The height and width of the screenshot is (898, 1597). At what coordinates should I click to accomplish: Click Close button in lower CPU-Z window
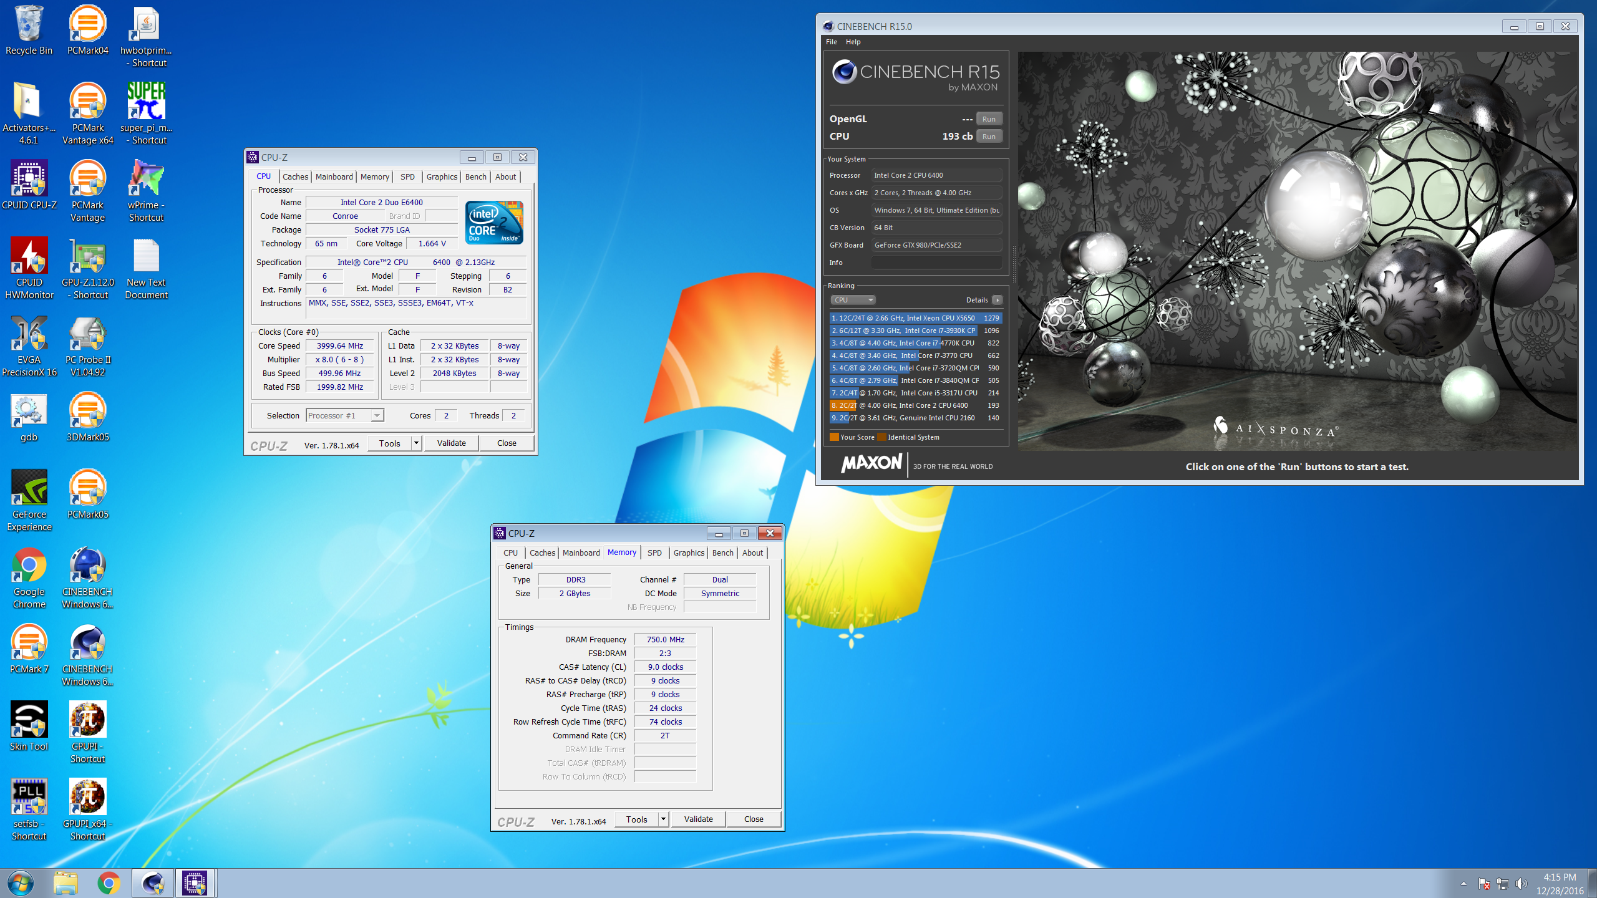pyautogui.click(x=754, y=819)
